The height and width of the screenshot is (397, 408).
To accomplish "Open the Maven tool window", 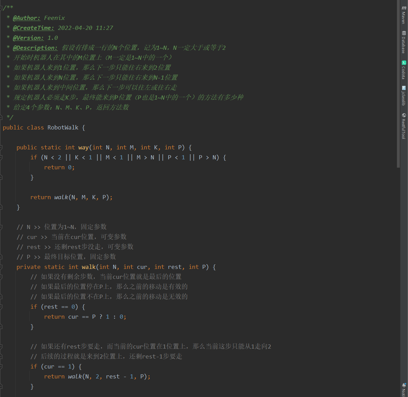I will (404, 15).
